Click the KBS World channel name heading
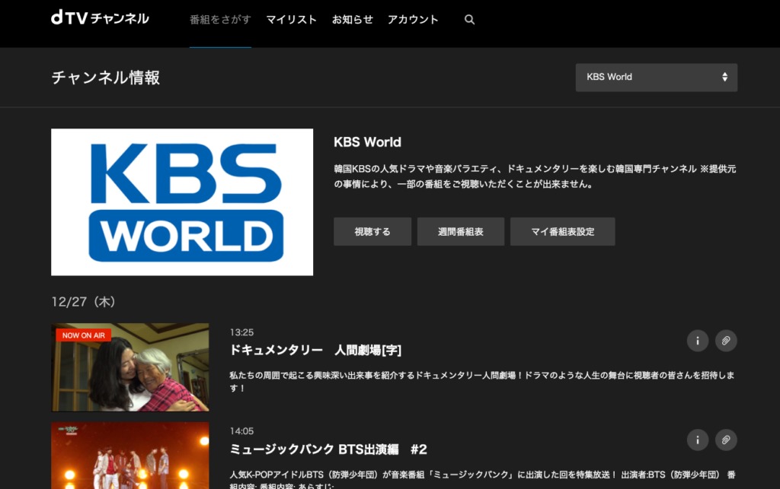The width and height of the screenshot is (780, 489). pos(368,142)
